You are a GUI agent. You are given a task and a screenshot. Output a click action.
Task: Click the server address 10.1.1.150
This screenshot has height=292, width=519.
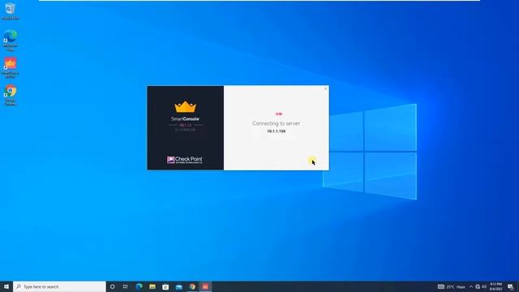click(276, 131)
